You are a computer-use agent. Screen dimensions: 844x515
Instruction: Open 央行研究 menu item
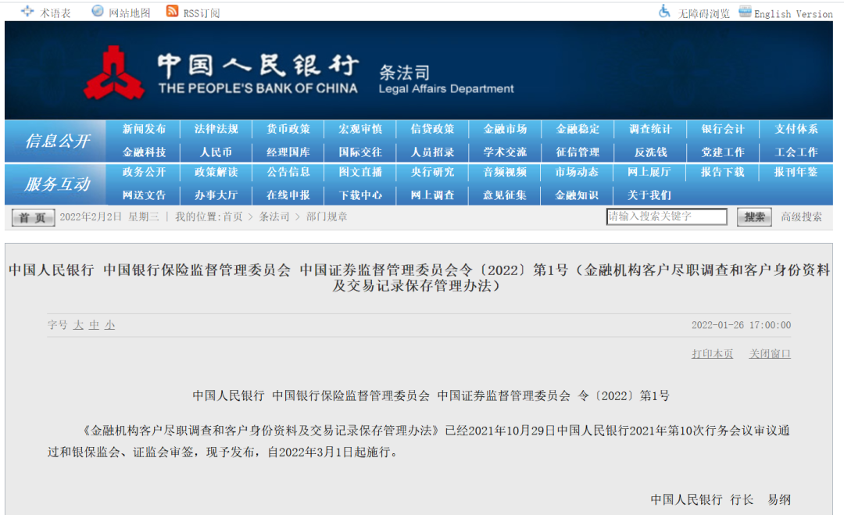tap(432, 172)
